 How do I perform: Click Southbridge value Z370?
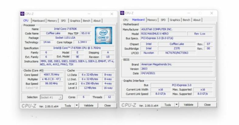(x=177, y=48)
